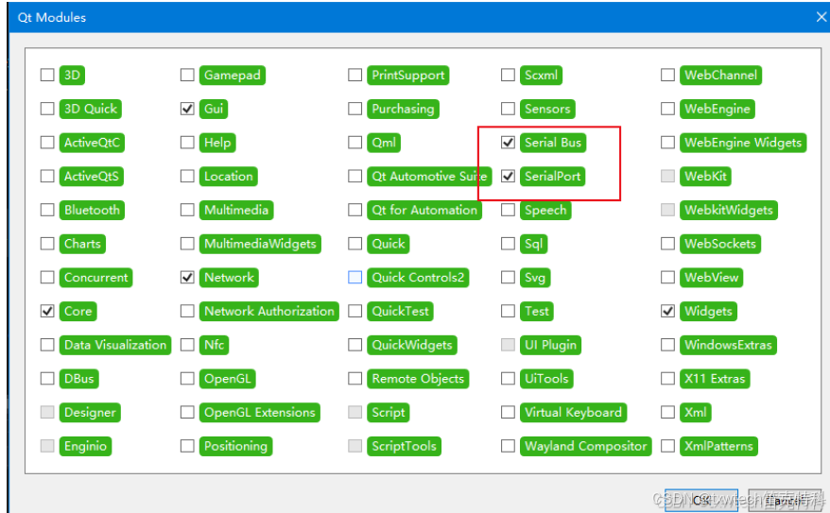The image size is (830, 513).
Task: Tick the Xml module checkbox
Action: tap(667, 413)
